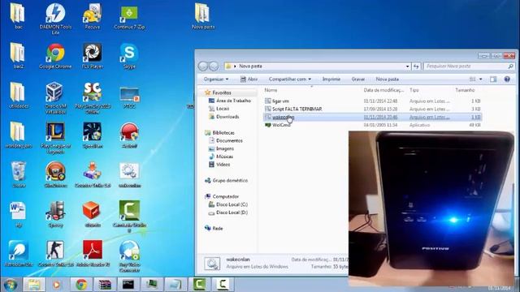Sort files by the Nome column
520x292 pixels.
(x=271, y=90)
